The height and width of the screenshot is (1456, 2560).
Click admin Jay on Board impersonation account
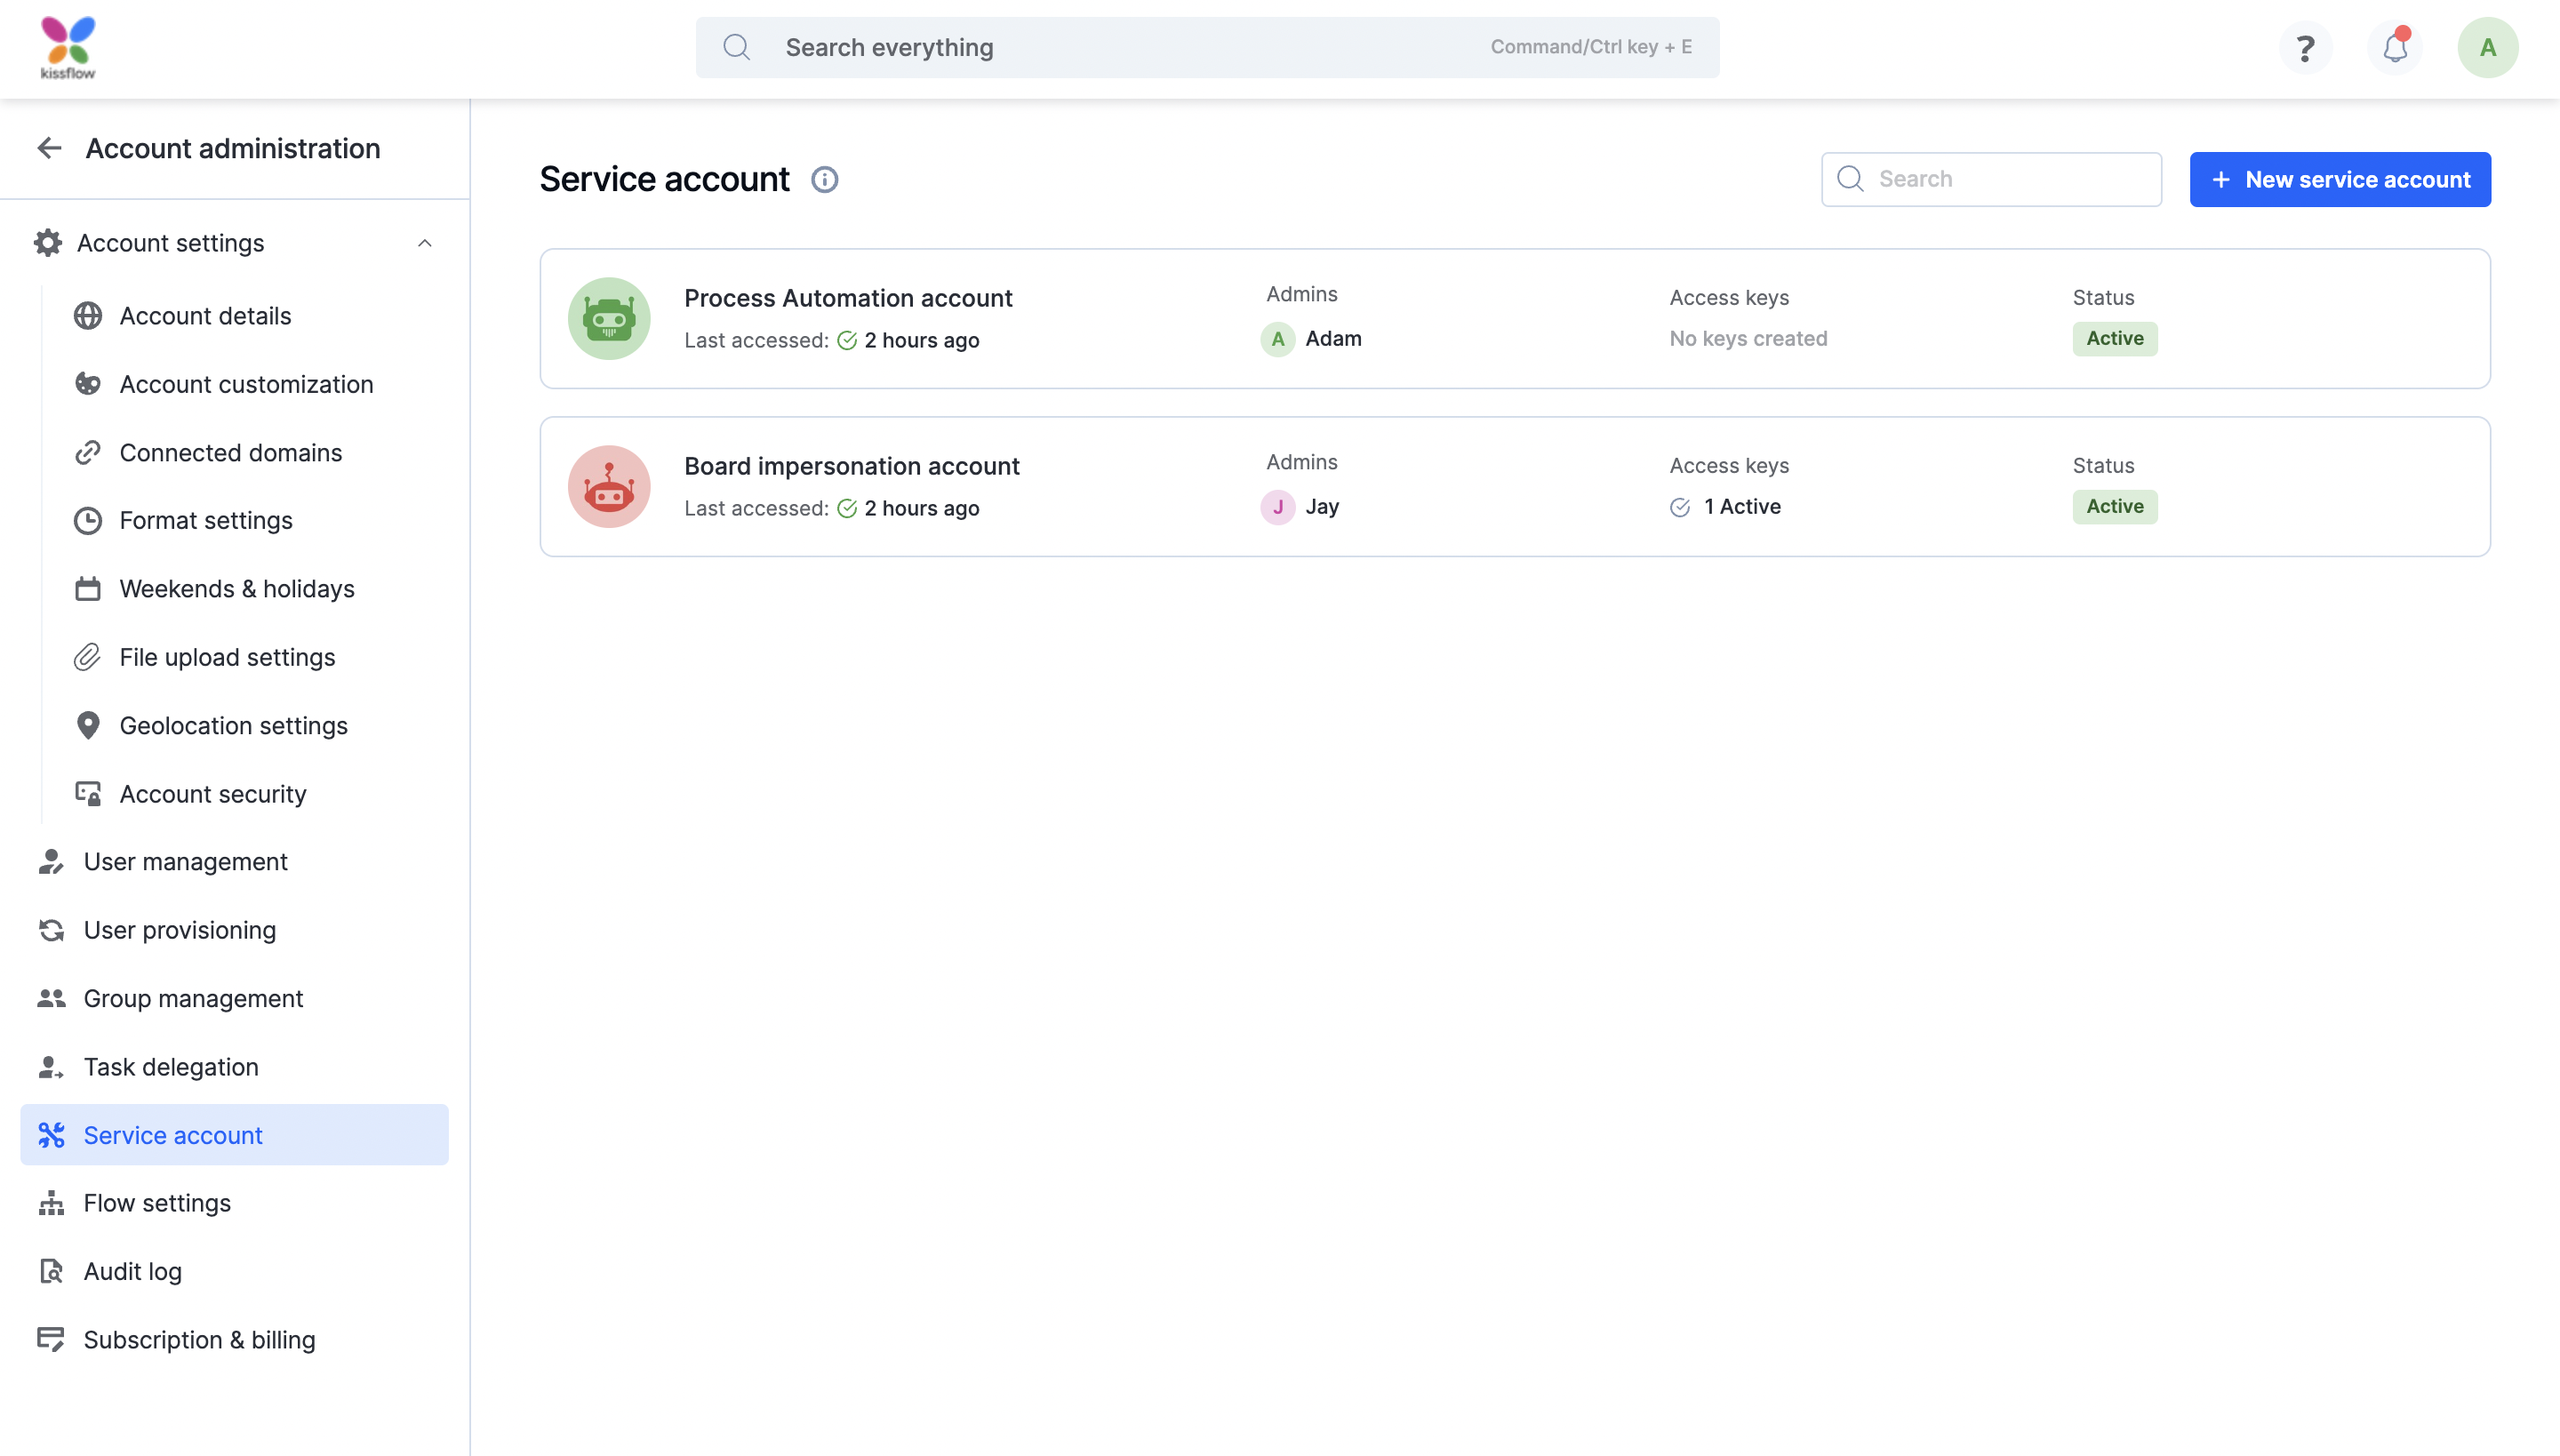click(x=1322, y=507)
